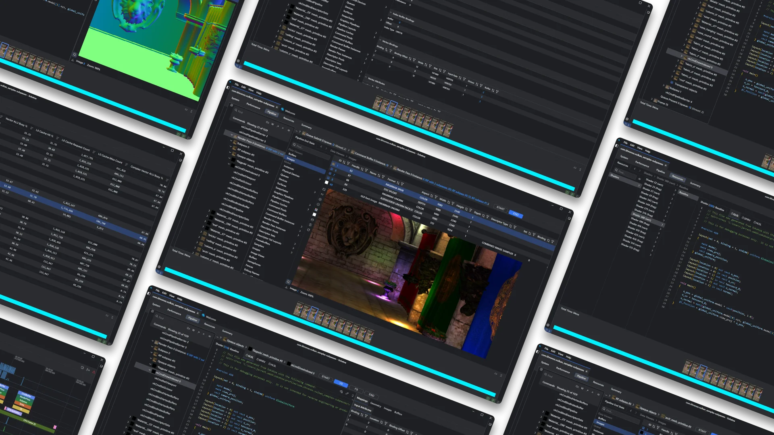Screen dimensions: 774x435
Task: Click the VS stage button in the shader-code window
Action: [341, 383]
